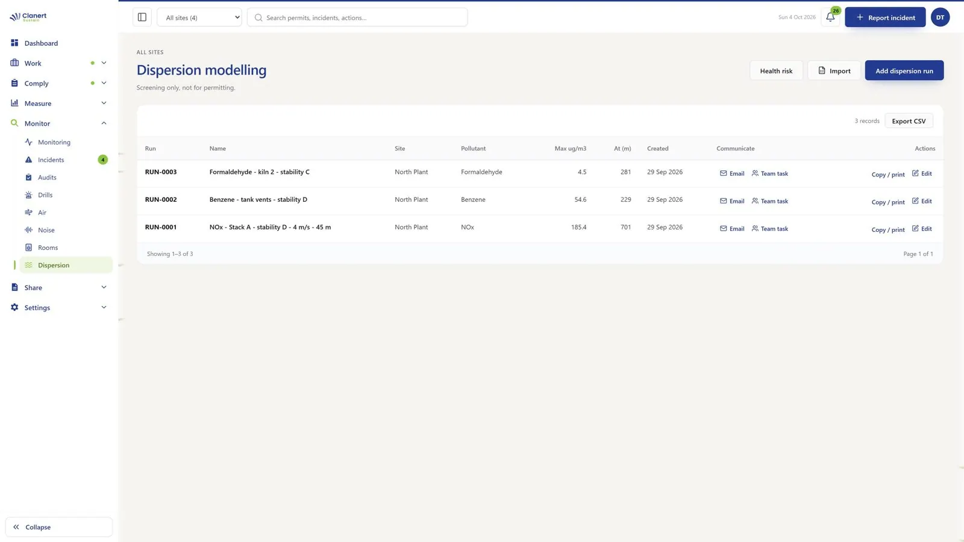Click Add dispersion run
The image size is (964, 542).
coord(904,70)
